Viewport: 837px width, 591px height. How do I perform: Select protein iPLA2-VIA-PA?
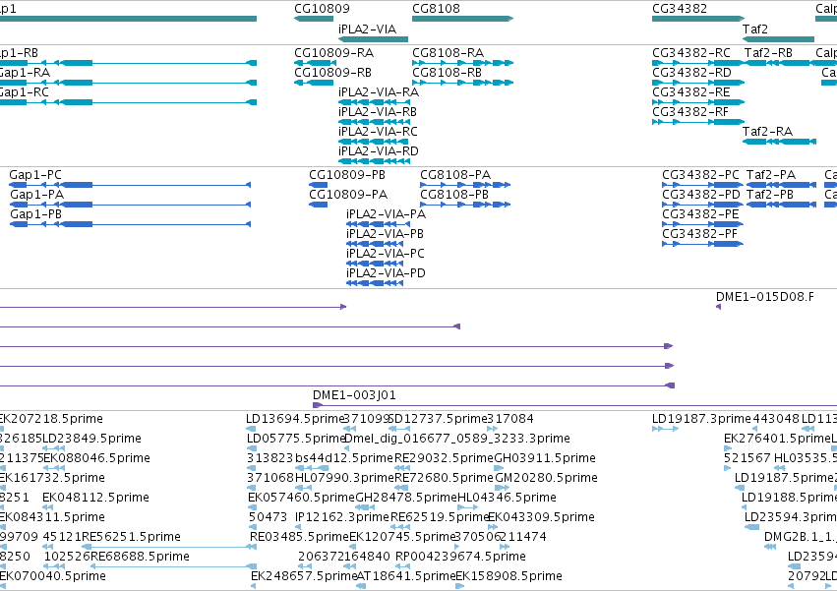tap(386, 214)
